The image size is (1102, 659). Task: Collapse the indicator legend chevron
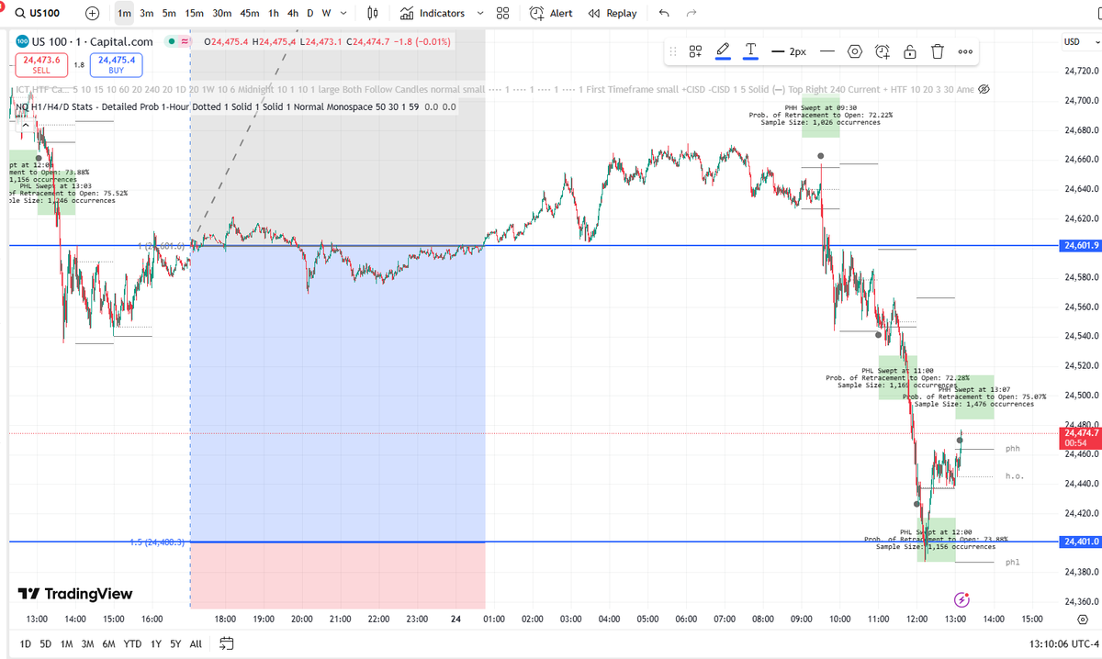point(24,124)
